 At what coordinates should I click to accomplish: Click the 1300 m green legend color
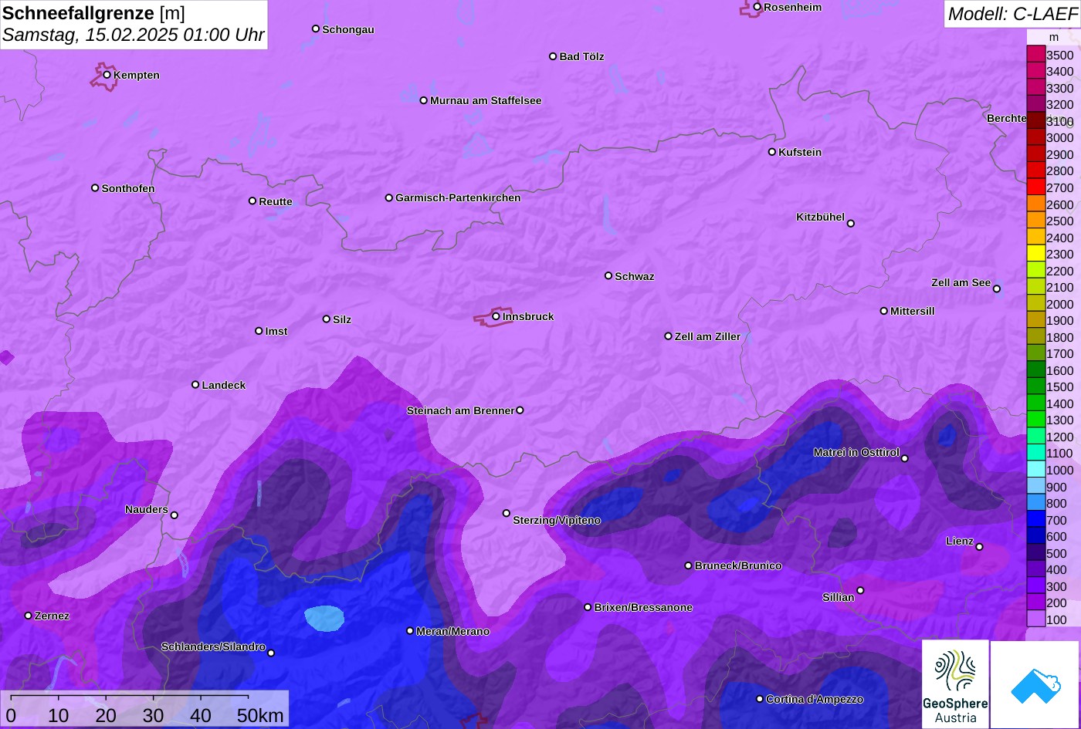tap(1035, 420)
